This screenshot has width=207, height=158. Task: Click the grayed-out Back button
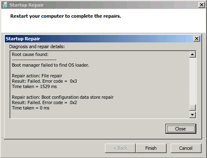point(120,148)
